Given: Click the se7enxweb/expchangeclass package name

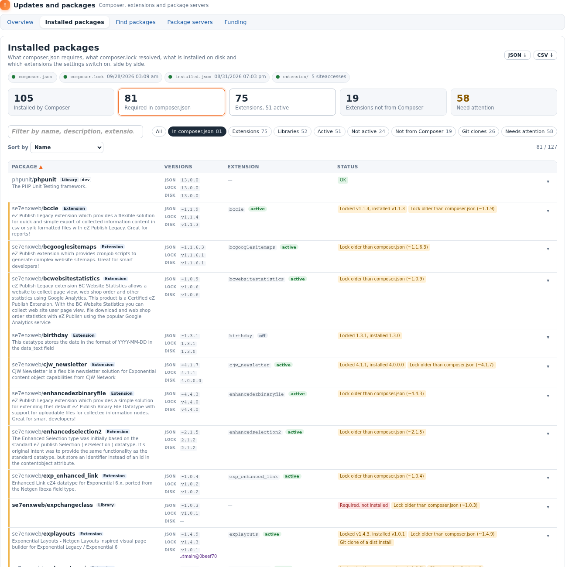Looking at the screenshot, I should 52,505.
